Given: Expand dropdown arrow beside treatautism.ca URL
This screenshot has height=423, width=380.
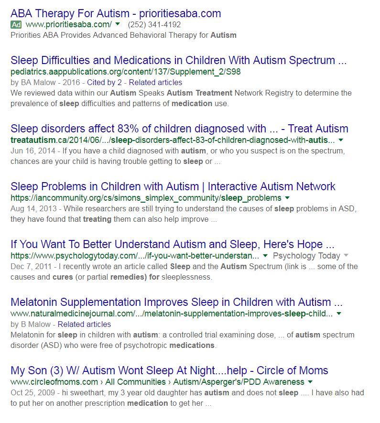Looking at the screenshot, I should (x=341, y=140).
